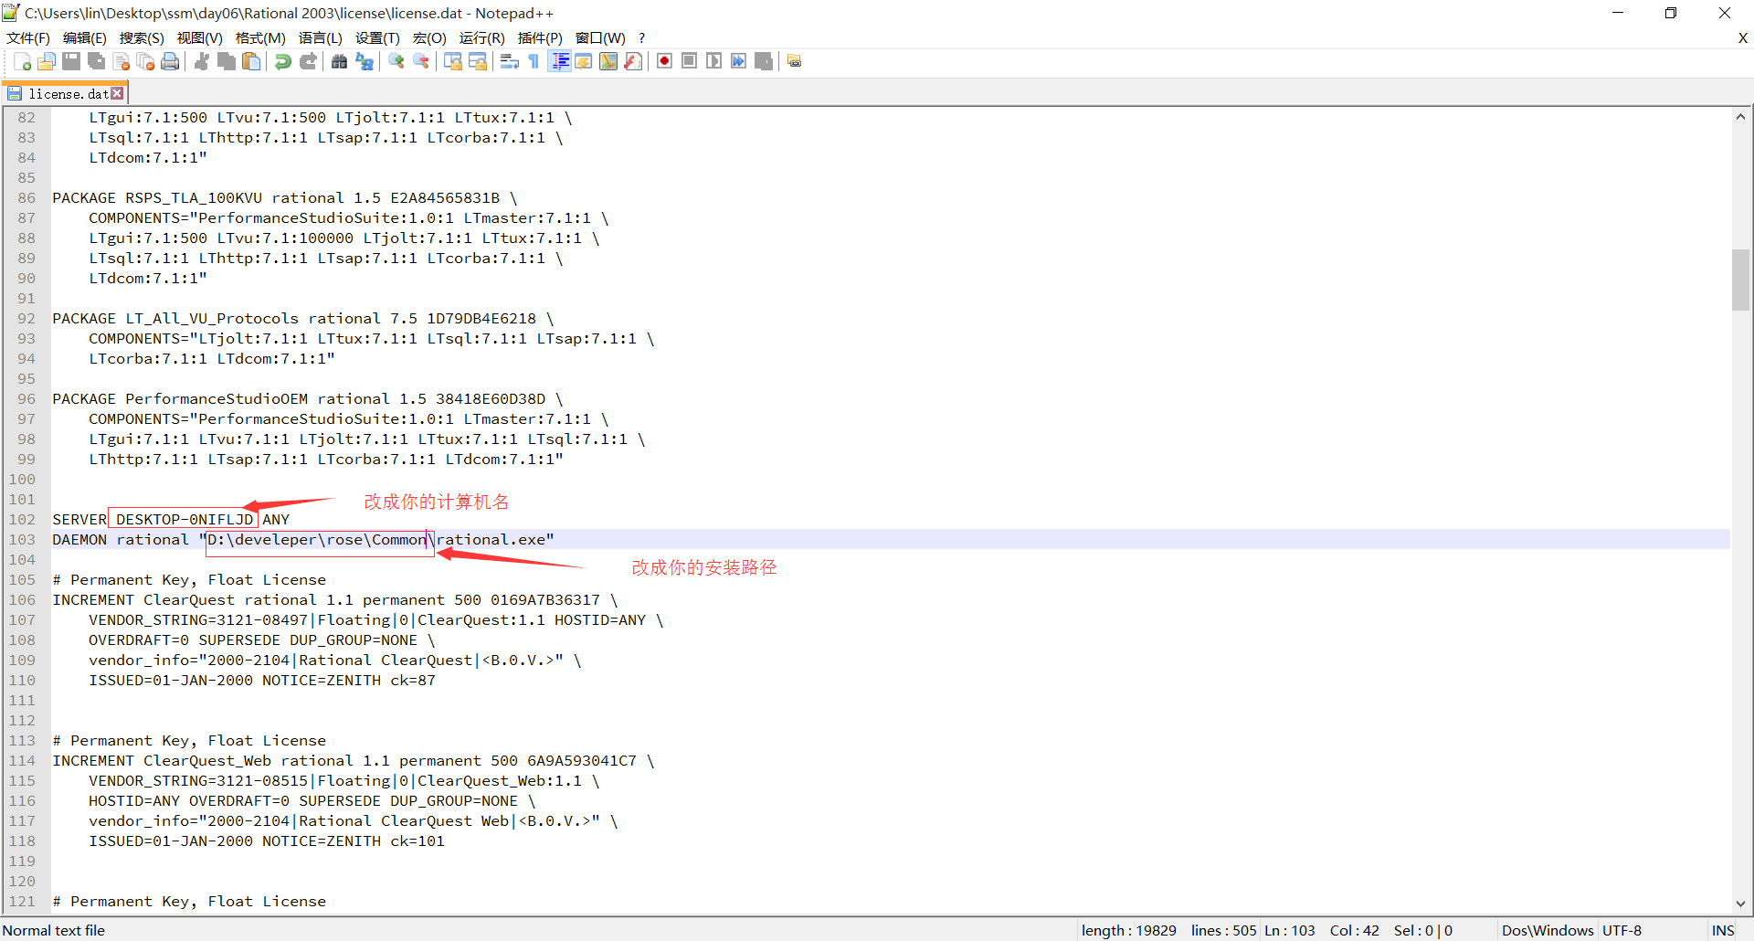Open the 窗口(W) menu

click(x=600, y=37)
